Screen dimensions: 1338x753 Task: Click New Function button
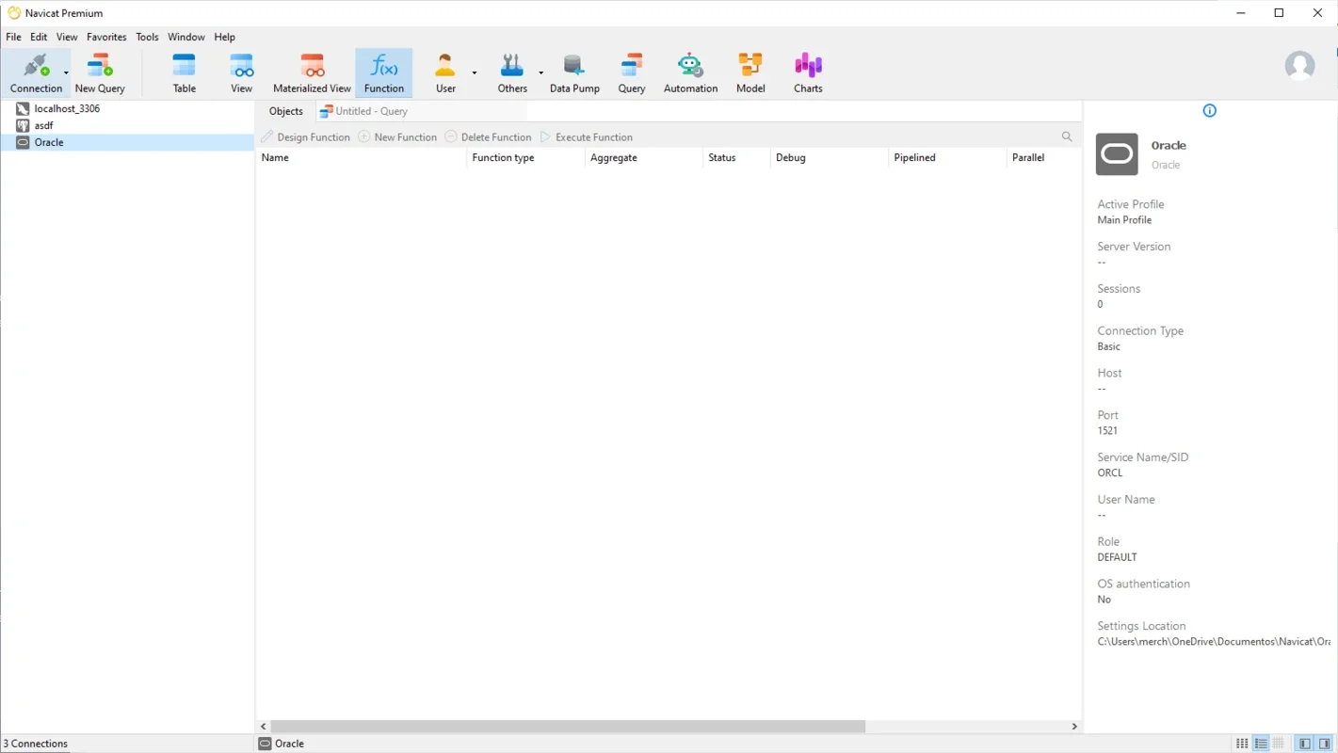click(x=397, y=136)
